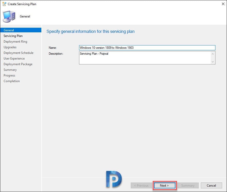227x192 pixels.
Task: Cancel the Create Servicing Plan wizard
Action: point(211,186)
